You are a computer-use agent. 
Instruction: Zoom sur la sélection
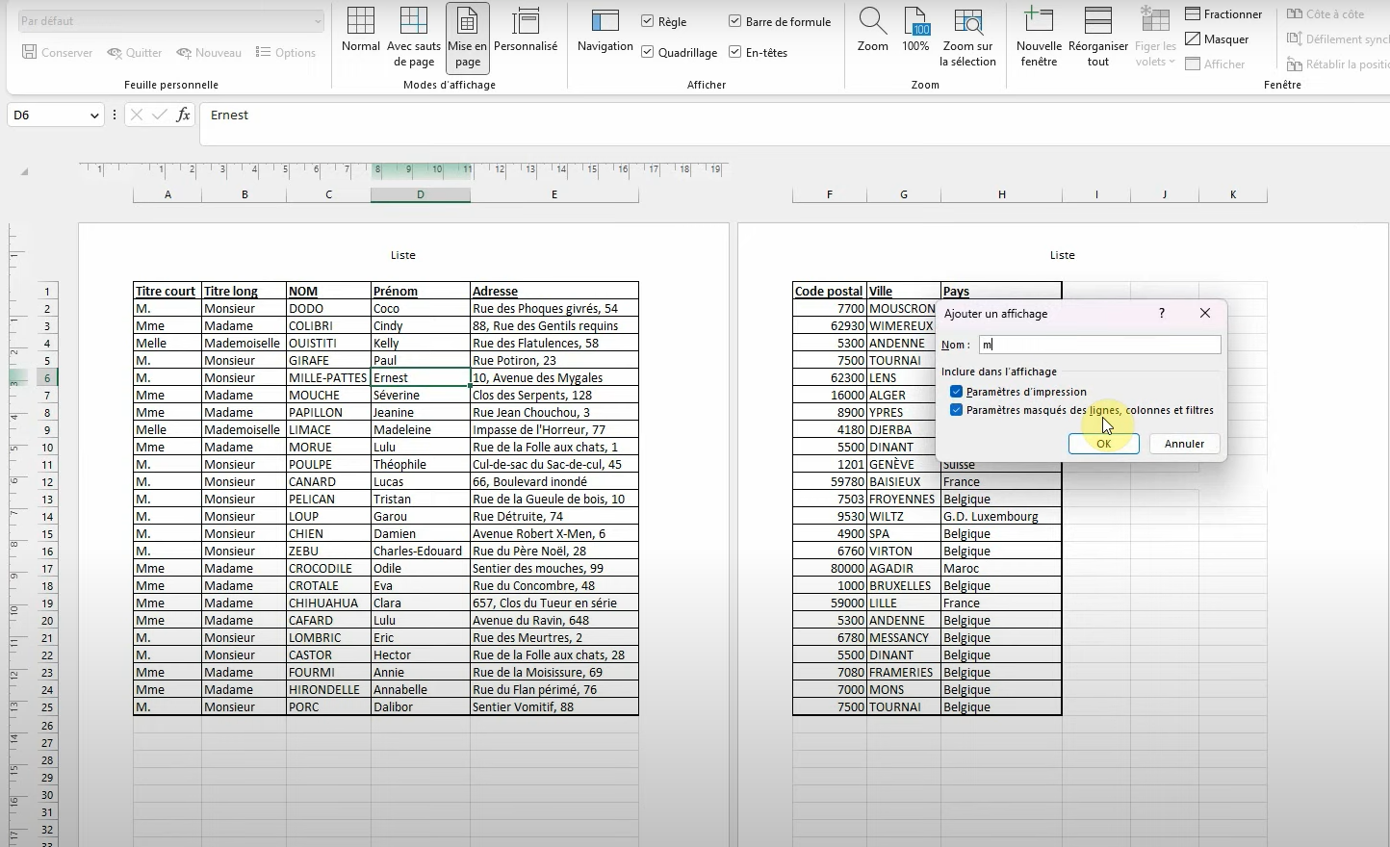[x=967, y=38]
